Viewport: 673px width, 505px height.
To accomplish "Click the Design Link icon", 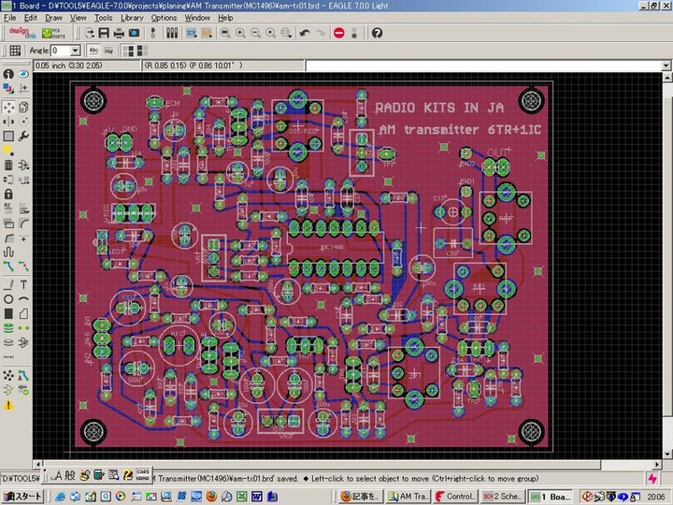I will click(22, 33).
